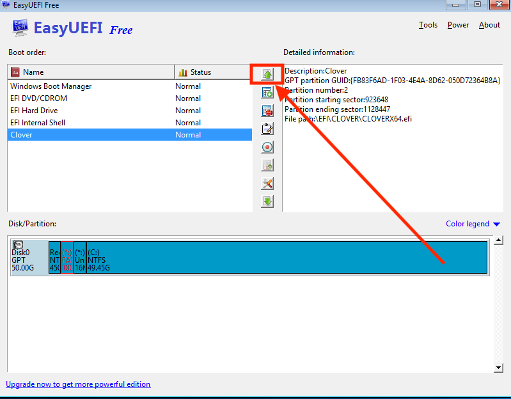Image resolution: width=511 pixels, height=399 pixels.
Task: Select the EFI Hard Drive entry
Action: click(130, 111)
